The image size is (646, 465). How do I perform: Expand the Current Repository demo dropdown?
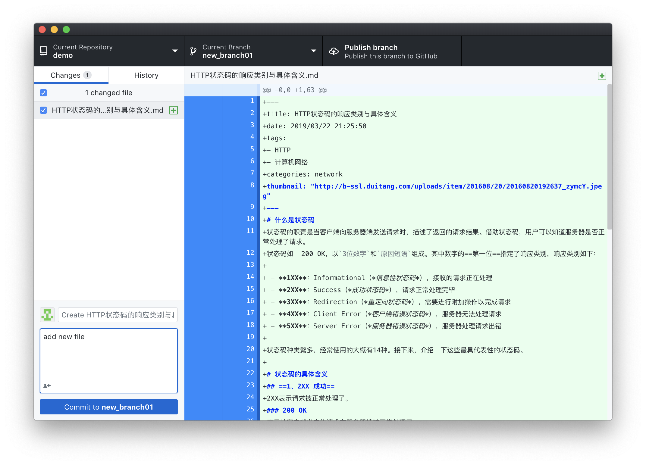click(109, 51)
